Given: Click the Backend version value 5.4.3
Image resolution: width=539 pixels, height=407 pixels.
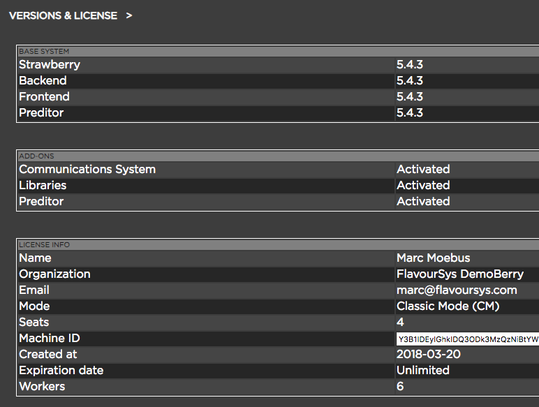Looking at the screenshot, I should coord(410,81).
